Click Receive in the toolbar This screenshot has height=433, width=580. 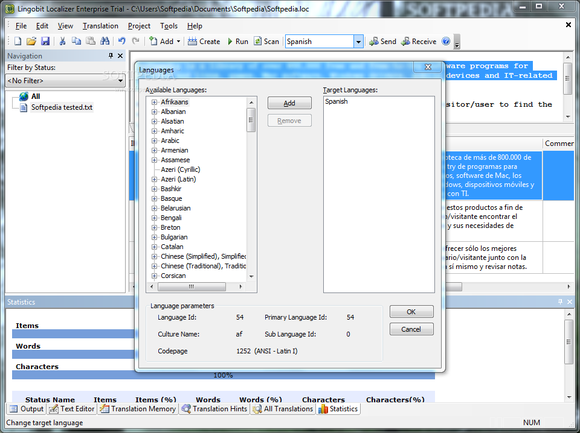click(419, 42)
